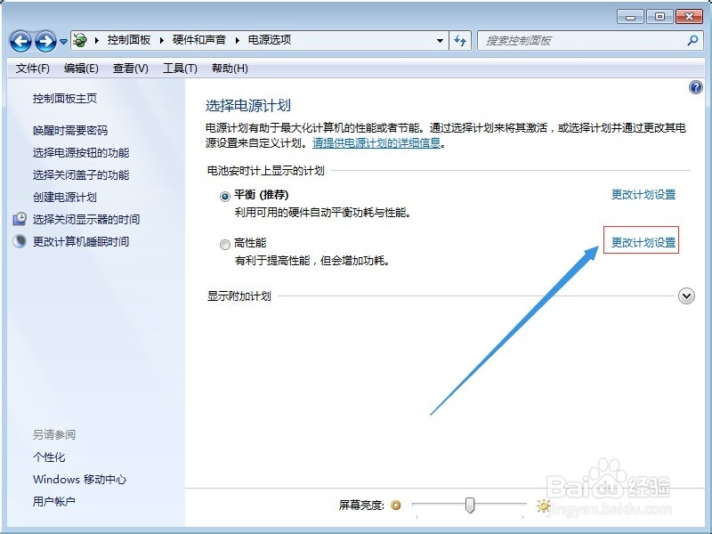Select the 平衡 (推荐) power plan
The image size is (712, 534).
tap(225, 194)
